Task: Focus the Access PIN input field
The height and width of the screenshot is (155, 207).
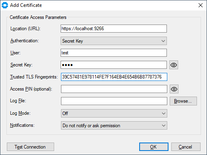Action: pyautogui.click(x=114, y=89)
